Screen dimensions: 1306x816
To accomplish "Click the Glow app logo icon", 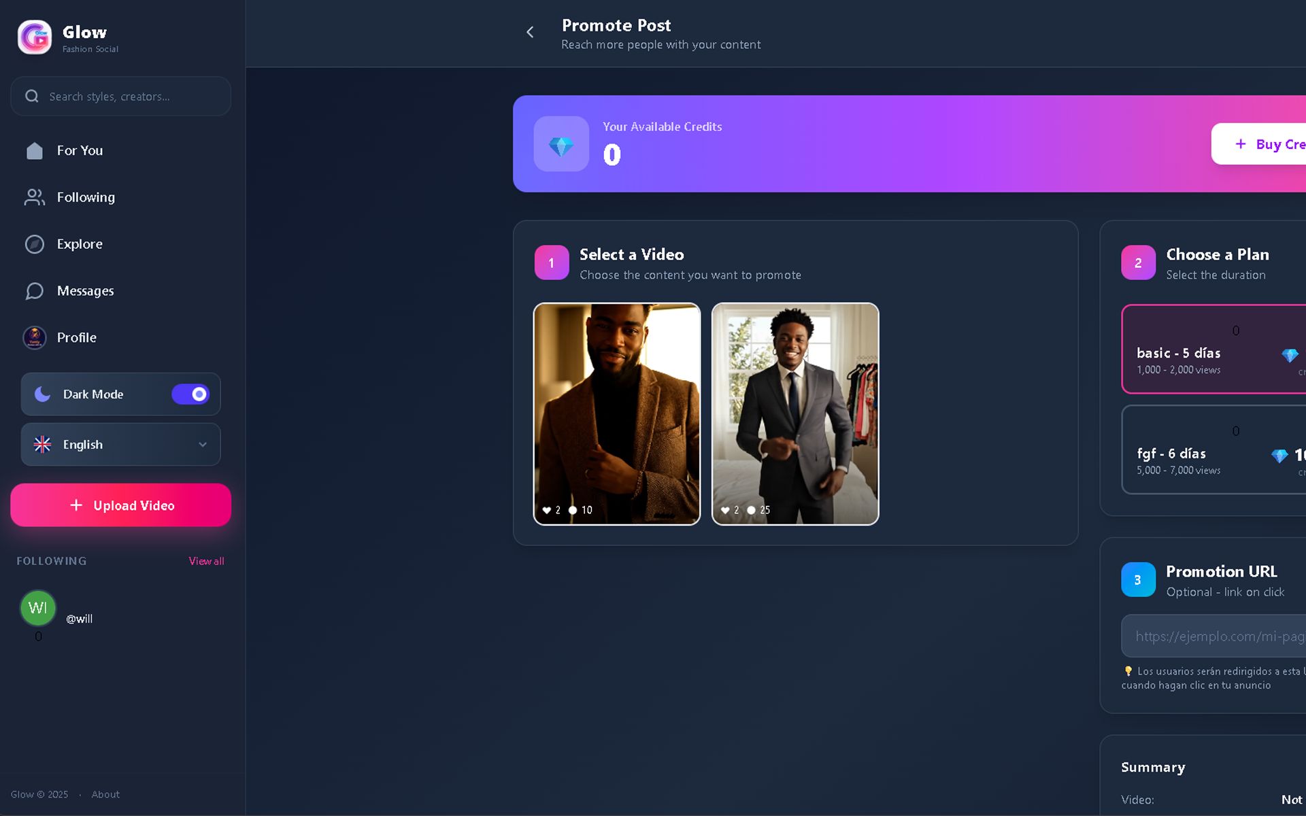I will [35, 37].
